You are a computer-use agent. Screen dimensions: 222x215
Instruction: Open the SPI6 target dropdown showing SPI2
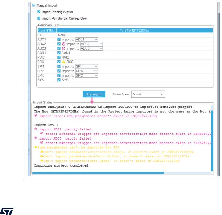pos(86,75)
